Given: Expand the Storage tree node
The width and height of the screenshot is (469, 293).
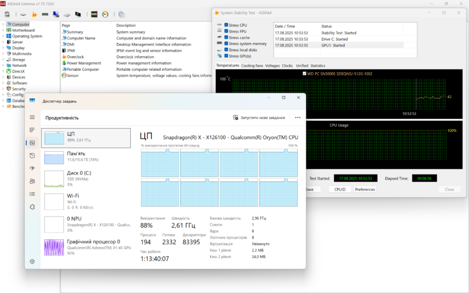Looking at the screenshot, I should pos(3,59).
